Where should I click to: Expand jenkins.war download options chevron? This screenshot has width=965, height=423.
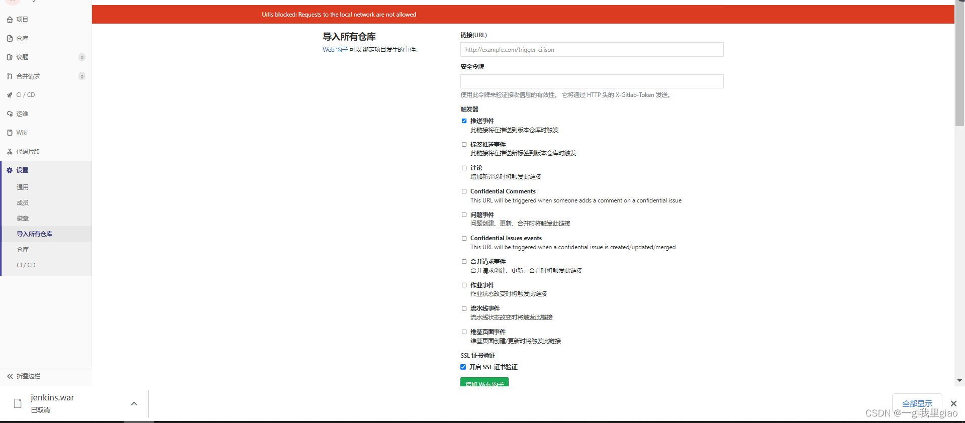pos(134,403)
